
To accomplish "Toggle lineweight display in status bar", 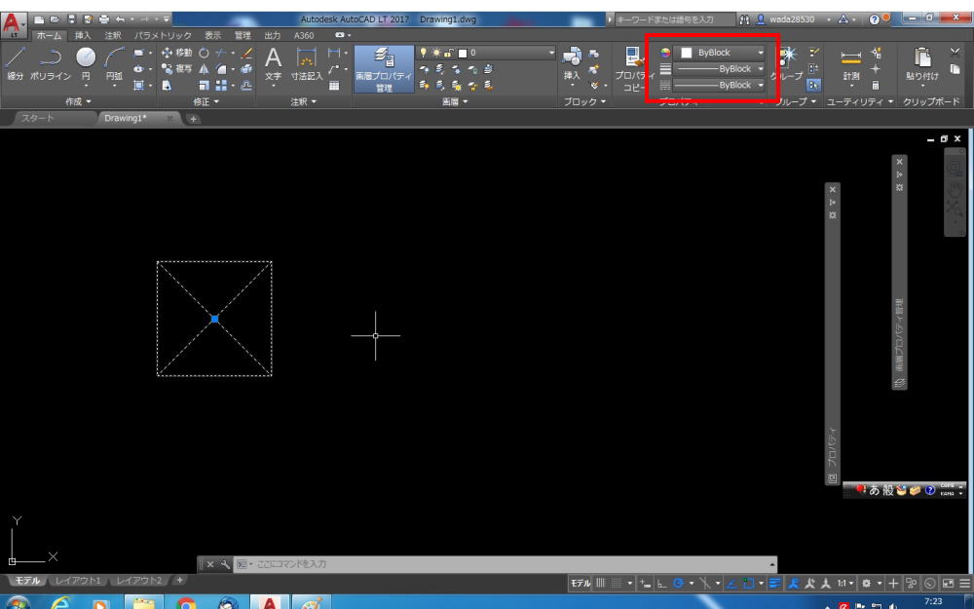I will tap(774, 583).
